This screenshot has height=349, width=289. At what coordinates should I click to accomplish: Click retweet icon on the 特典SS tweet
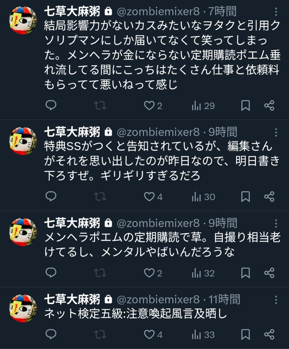[100, 197]
